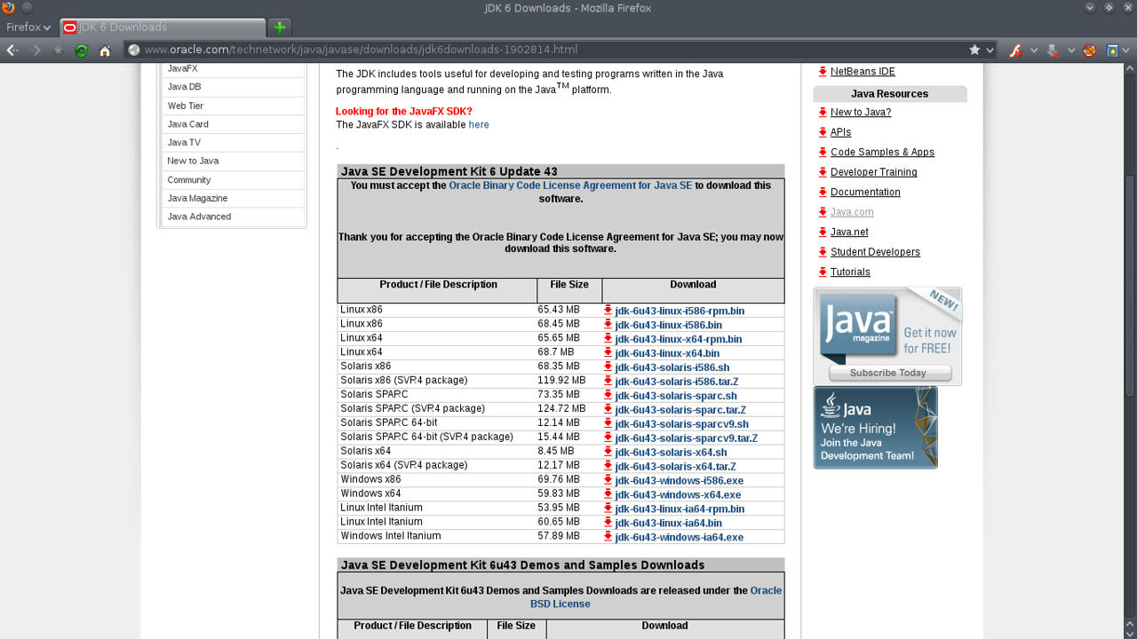Viewport: 1137px width, 639px height.
Task: Download jdk-6u43-linux-x64.bin
Action: (x=667, y=353)
